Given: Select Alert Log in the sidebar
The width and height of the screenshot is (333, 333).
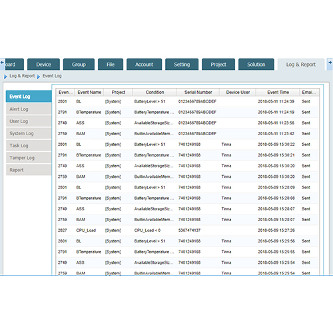Looking at the screenshot, I should pyautogui.click(x=29, y=109).
